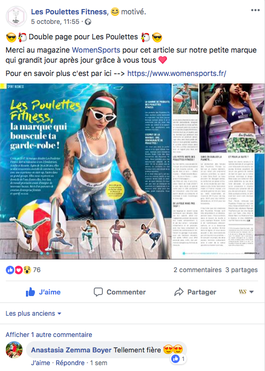This screenshot has width=265, height=371.
Task: Click the red heart reaction icon
Action: click(19, 270)
